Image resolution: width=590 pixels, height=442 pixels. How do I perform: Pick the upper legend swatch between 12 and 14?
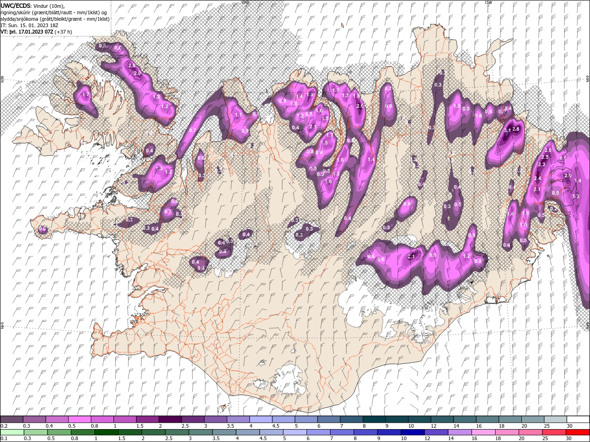coord(442,419)
